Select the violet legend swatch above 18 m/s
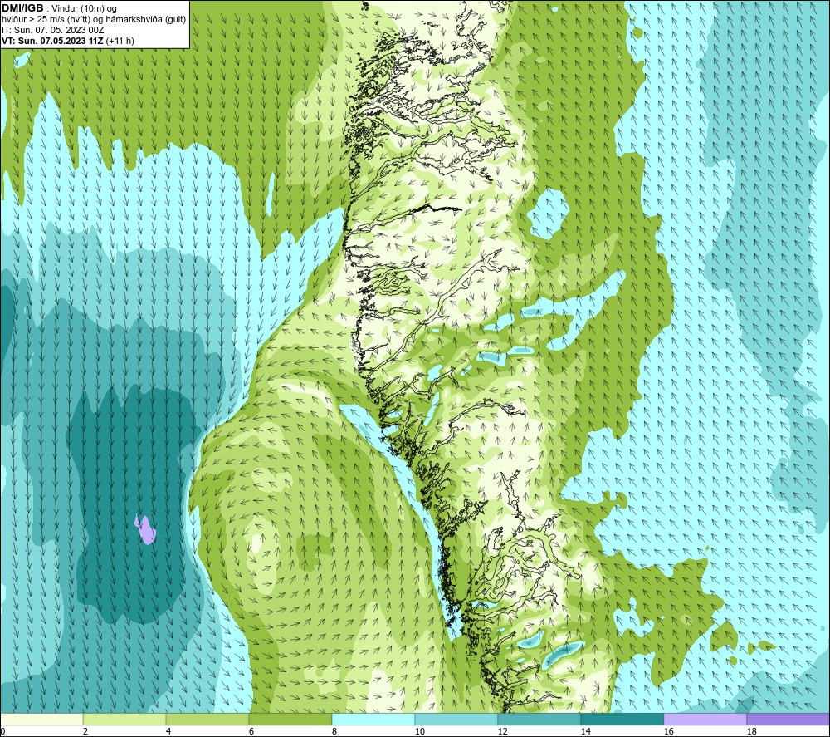This screenshot has width=830, height=737. [788, 719]
